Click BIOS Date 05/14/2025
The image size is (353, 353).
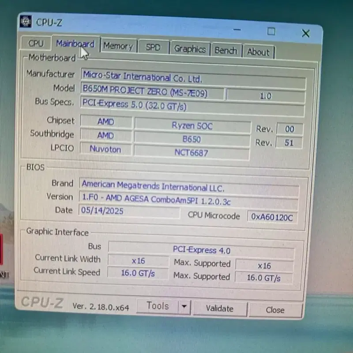[x=129, y=211]
